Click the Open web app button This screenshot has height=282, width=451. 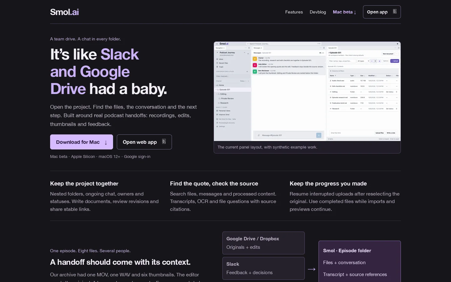coord(144,142)
